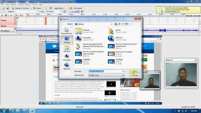Select the how to convert any type of video format file
Viewport: 201px width, 113px height.
pyautogui.click(x=122, y=46)
